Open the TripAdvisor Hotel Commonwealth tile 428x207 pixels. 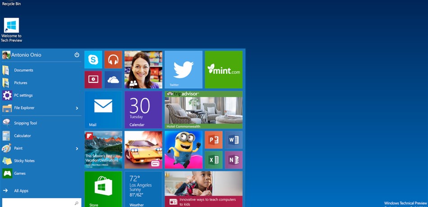tap(203, 110)
